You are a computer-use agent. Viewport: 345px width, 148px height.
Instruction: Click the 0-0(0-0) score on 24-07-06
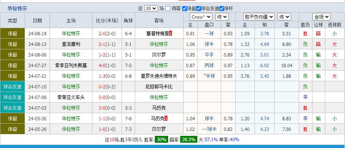[x=107, y=97]
